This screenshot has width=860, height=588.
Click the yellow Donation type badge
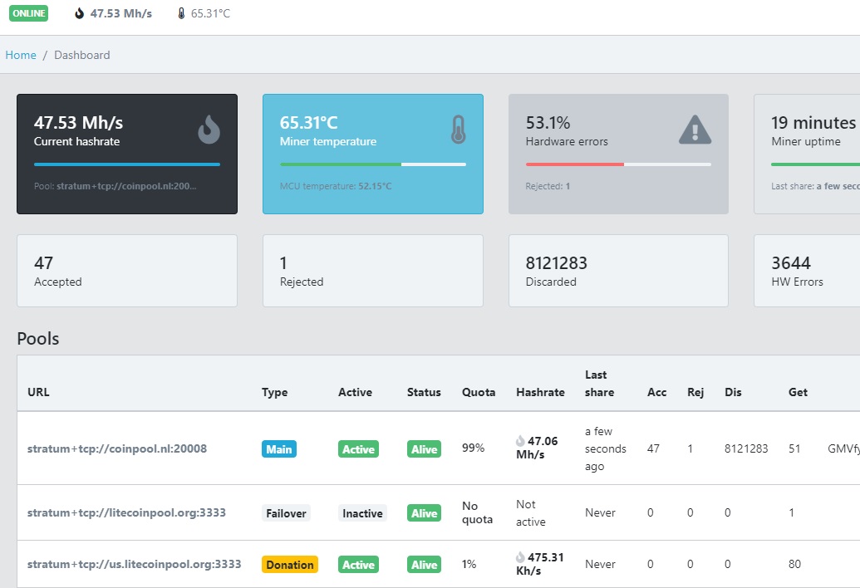pyautogui.click(x=290, y=565)
